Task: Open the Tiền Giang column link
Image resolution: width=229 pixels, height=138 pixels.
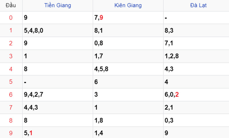Action: click(58, 5)
